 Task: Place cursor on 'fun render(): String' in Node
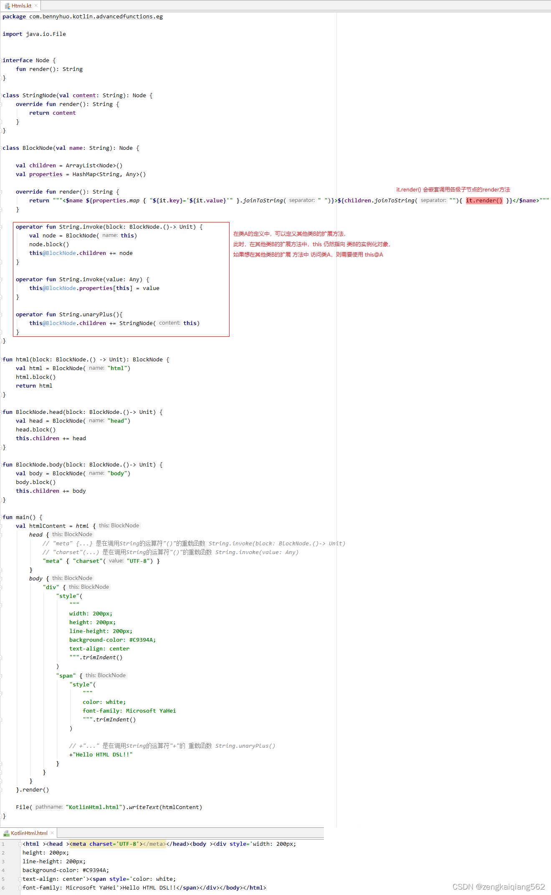pyautogui.click(x=49, y=69)
